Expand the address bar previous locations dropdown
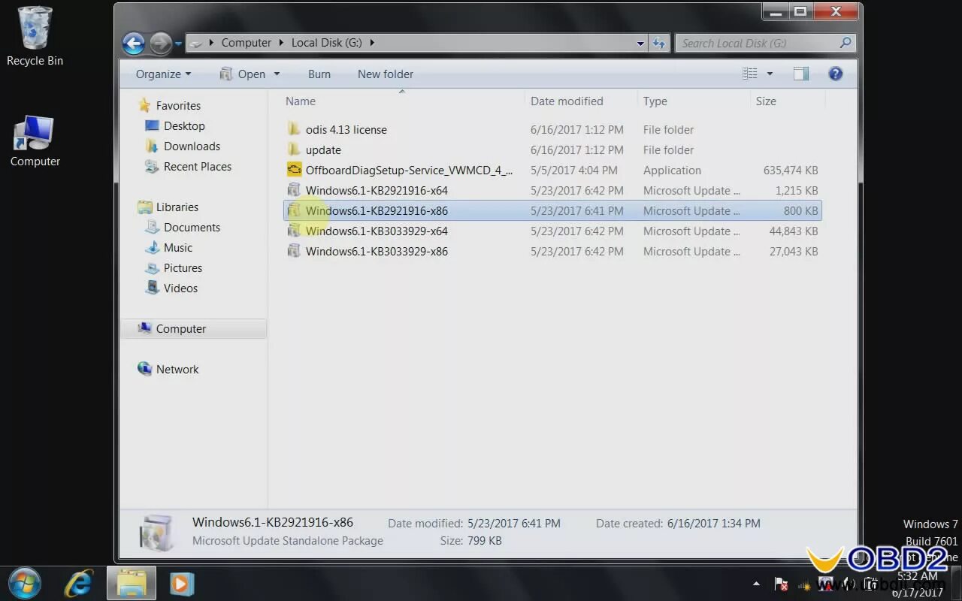Viewport: 962px width, 601px height. click(x=640, y=44)
